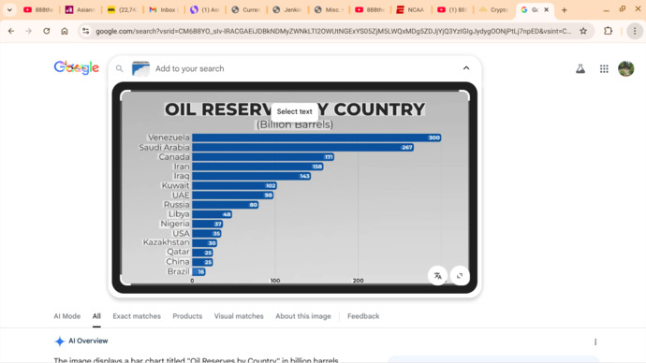Open Chrome's three-dot menu
The height and width of the screenshot is (363, 646).
[x=635, y=31]
